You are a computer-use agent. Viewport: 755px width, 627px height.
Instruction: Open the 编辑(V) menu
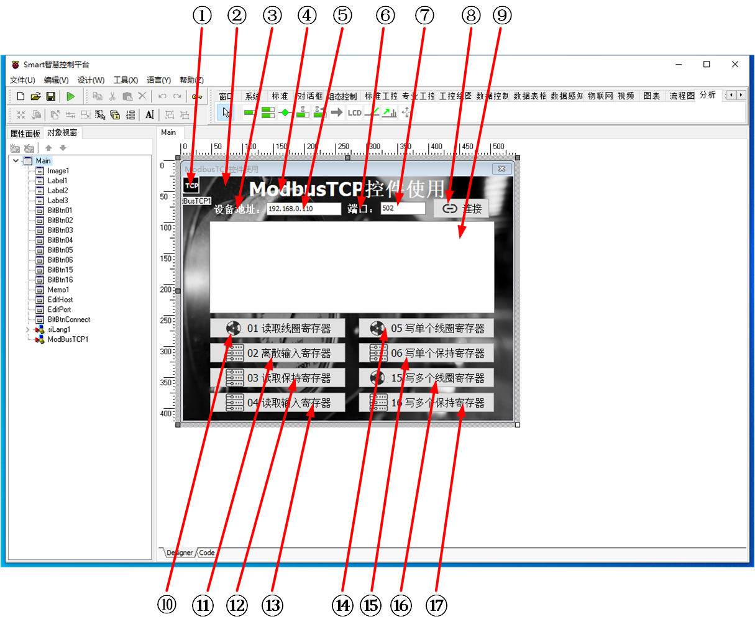point(56,80)
